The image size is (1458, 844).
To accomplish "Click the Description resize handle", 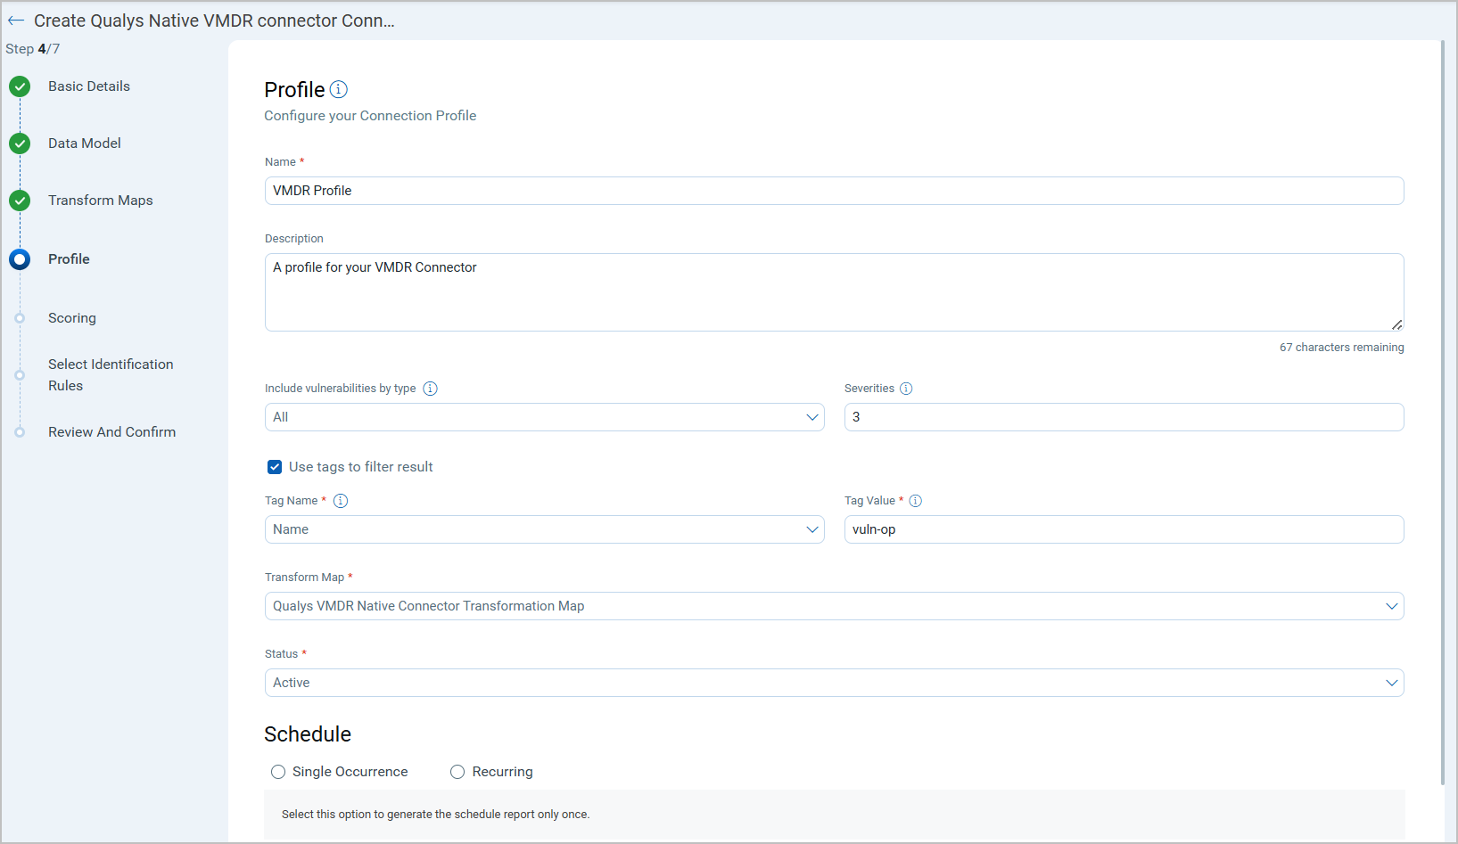I will click(x=1396, y=324).
